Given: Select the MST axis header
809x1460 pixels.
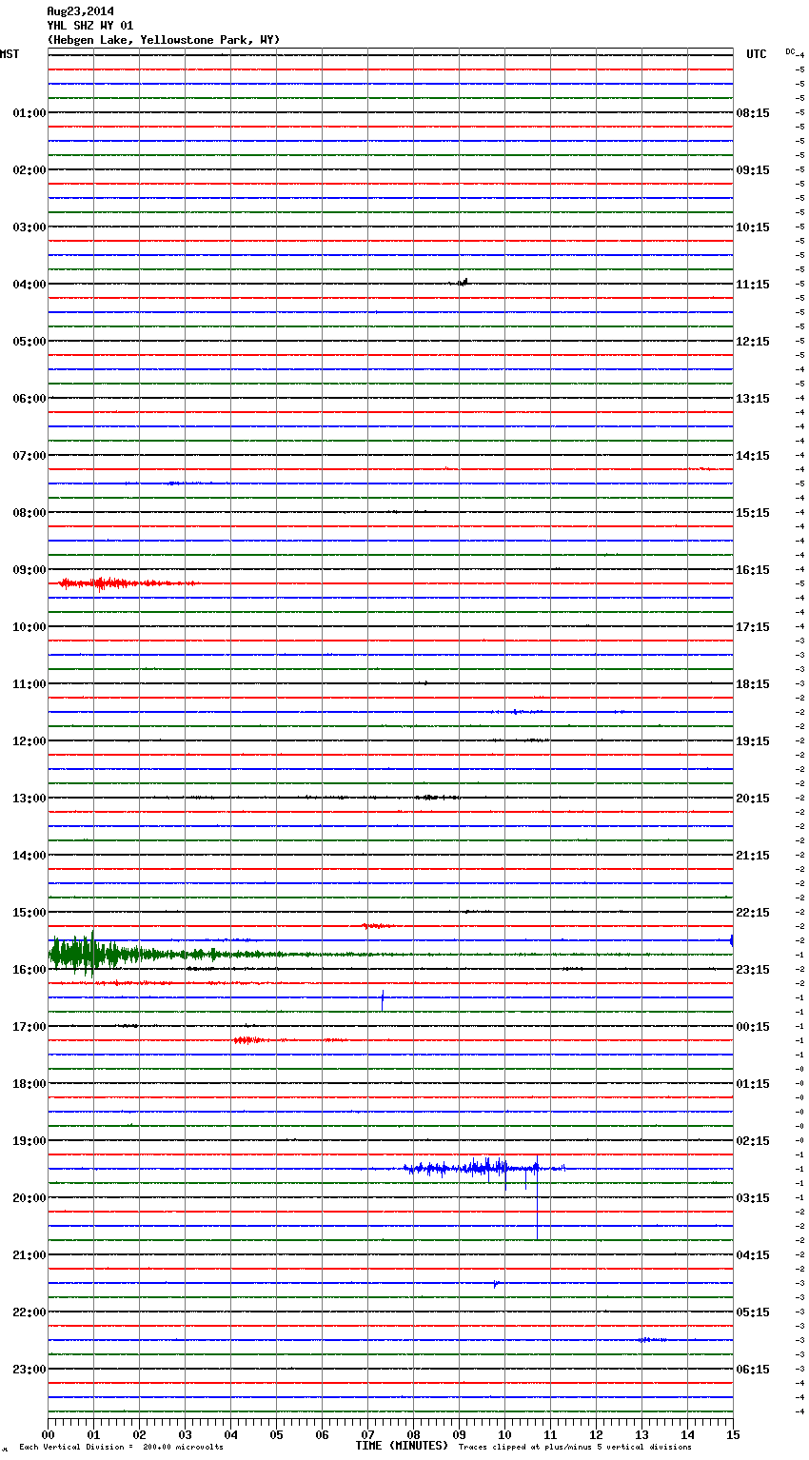Looking at the screenshot, I should coord(10,54).
